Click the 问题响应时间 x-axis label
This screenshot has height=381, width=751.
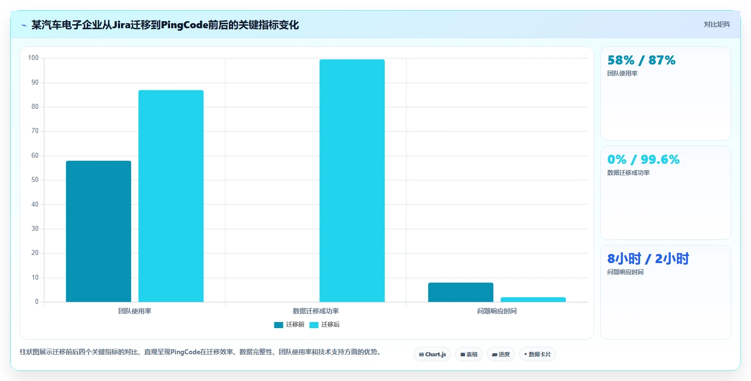497,311
